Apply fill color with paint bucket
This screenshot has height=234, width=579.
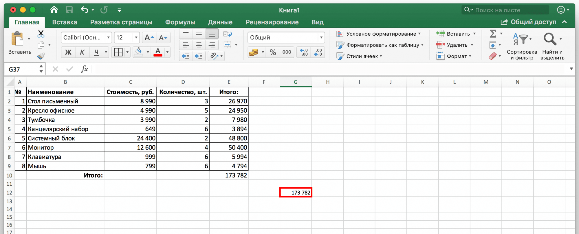coord(139,52)
